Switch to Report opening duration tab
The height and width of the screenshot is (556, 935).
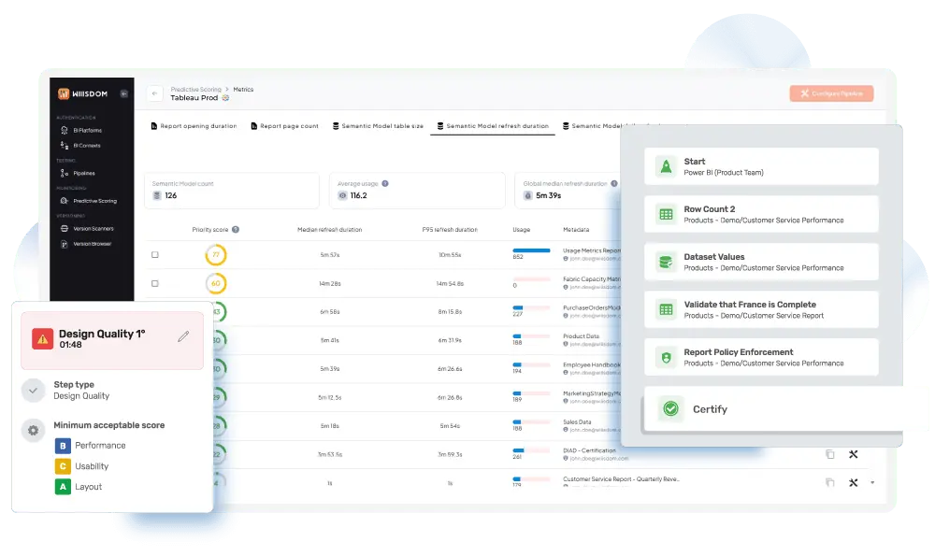(194, 126)
